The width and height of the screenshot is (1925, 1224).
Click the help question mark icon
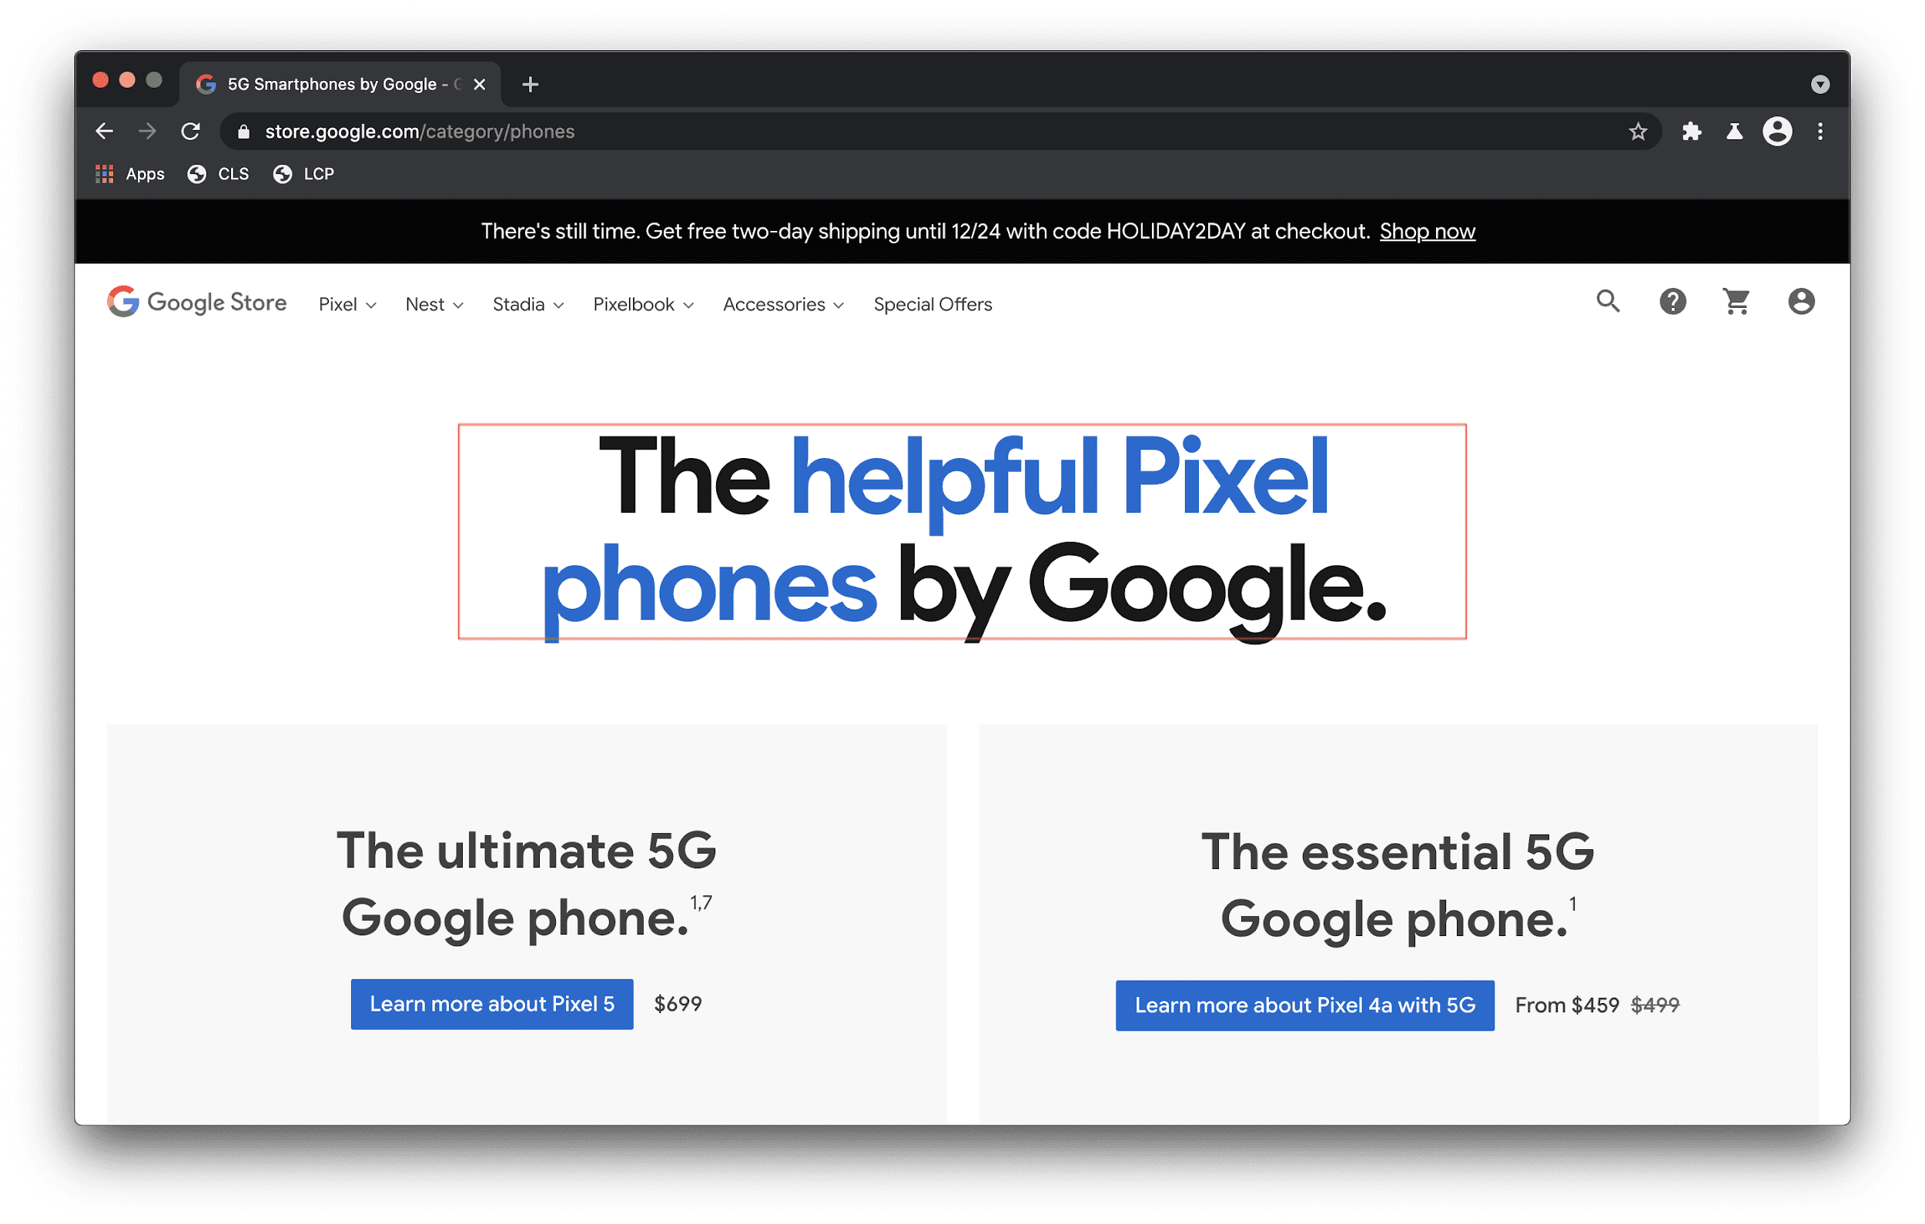(x=1672, y=303)
